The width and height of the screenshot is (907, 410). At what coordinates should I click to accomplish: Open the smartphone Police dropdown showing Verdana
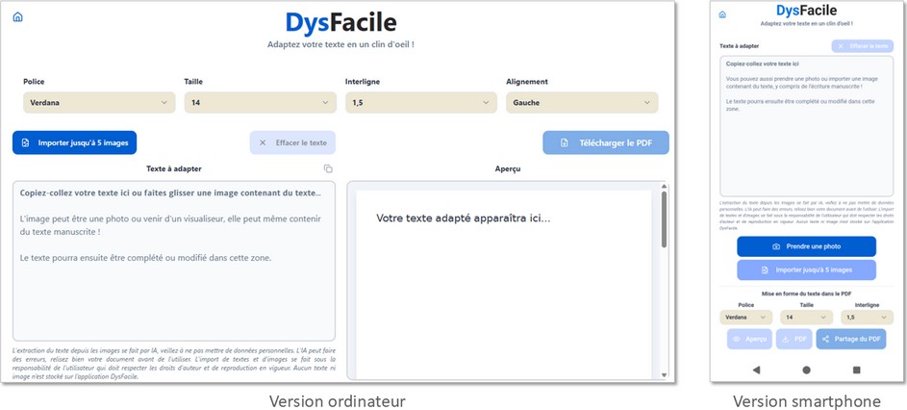(745, 317)
